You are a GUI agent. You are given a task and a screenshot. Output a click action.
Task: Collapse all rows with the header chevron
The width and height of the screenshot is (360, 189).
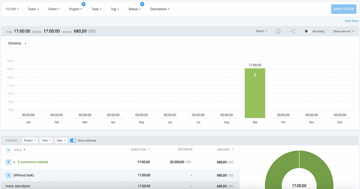point(9,150)
